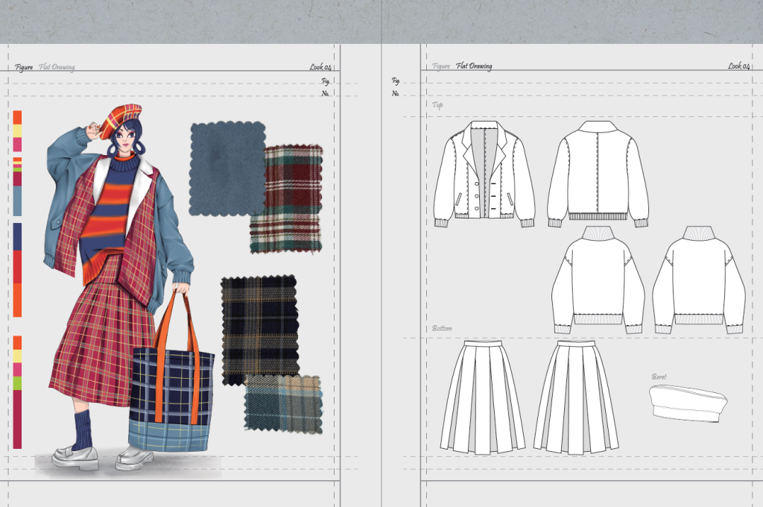Click the Figure label on the left page
The width and height of the screenshot is (763, 507).
(23, 67)
